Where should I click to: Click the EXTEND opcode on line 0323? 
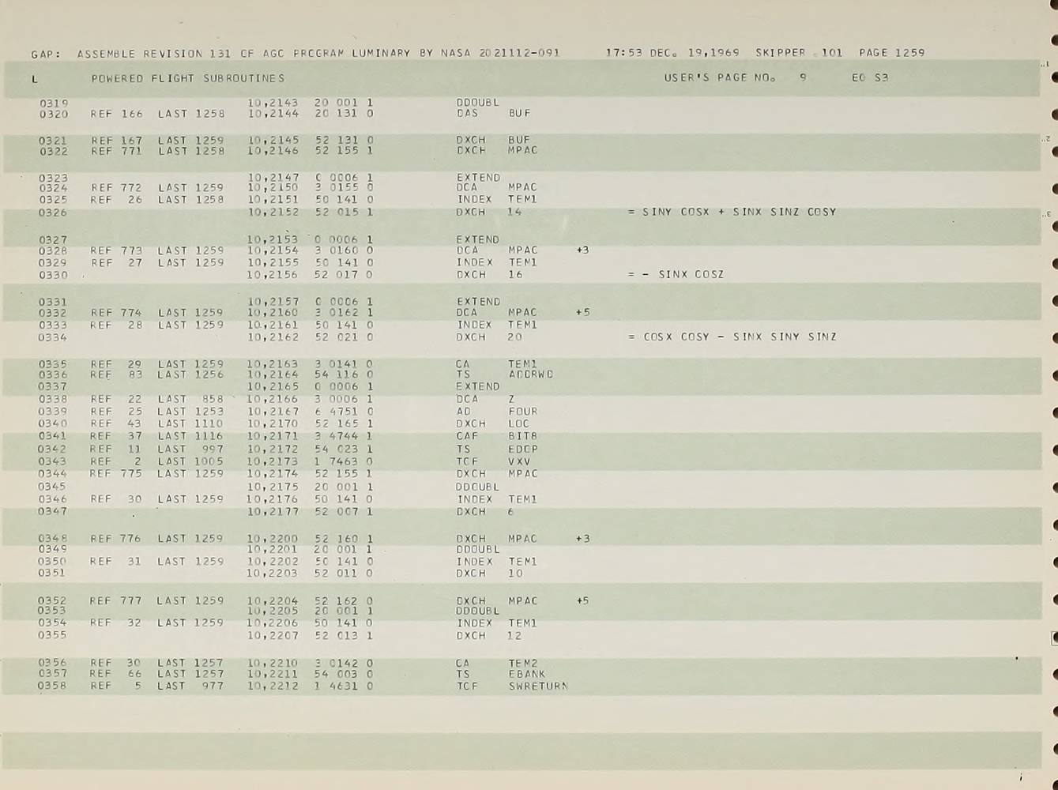[478, 178]
